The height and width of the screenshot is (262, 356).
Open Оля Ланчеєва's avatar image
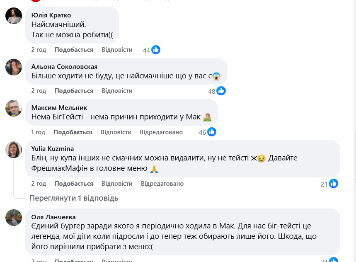pos(14,217)
